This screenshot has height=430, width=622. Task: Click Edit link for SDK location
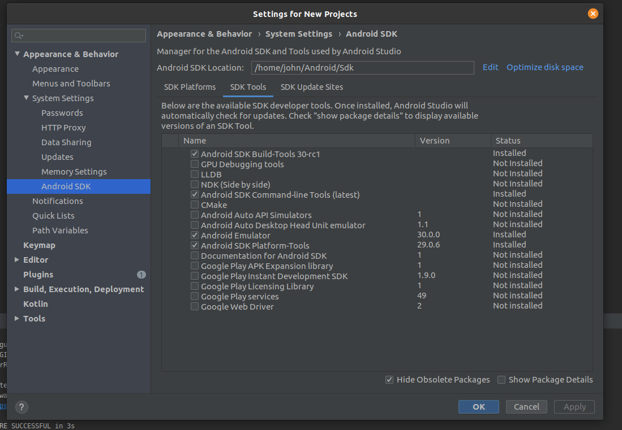[490, 67]
